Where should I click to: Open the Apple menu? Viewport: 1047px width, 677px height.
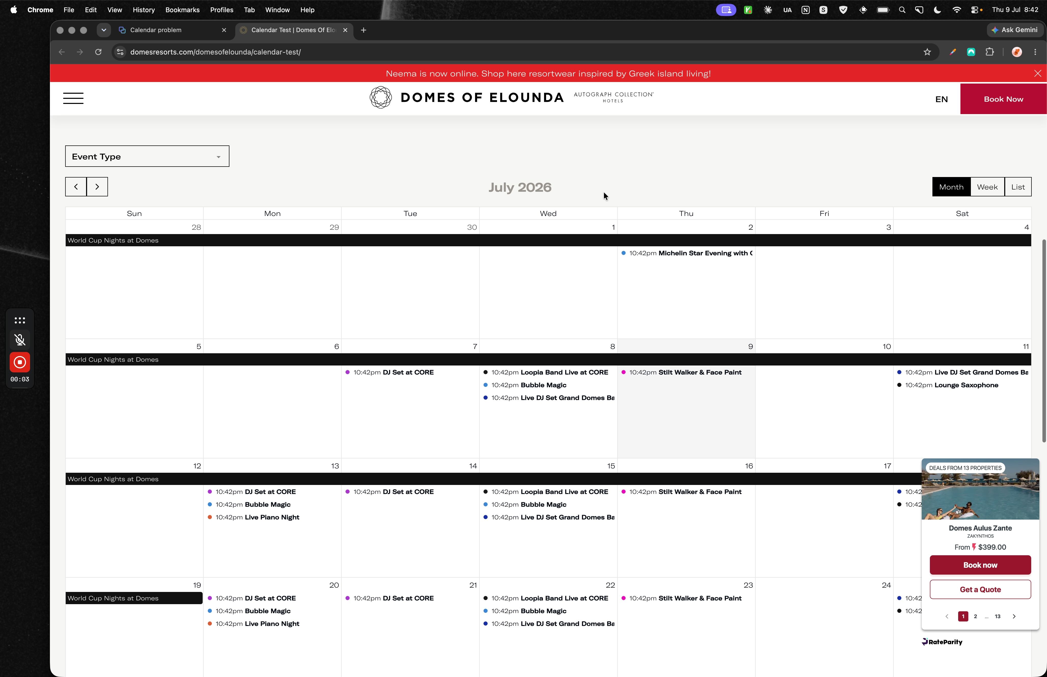pos(13,10)
